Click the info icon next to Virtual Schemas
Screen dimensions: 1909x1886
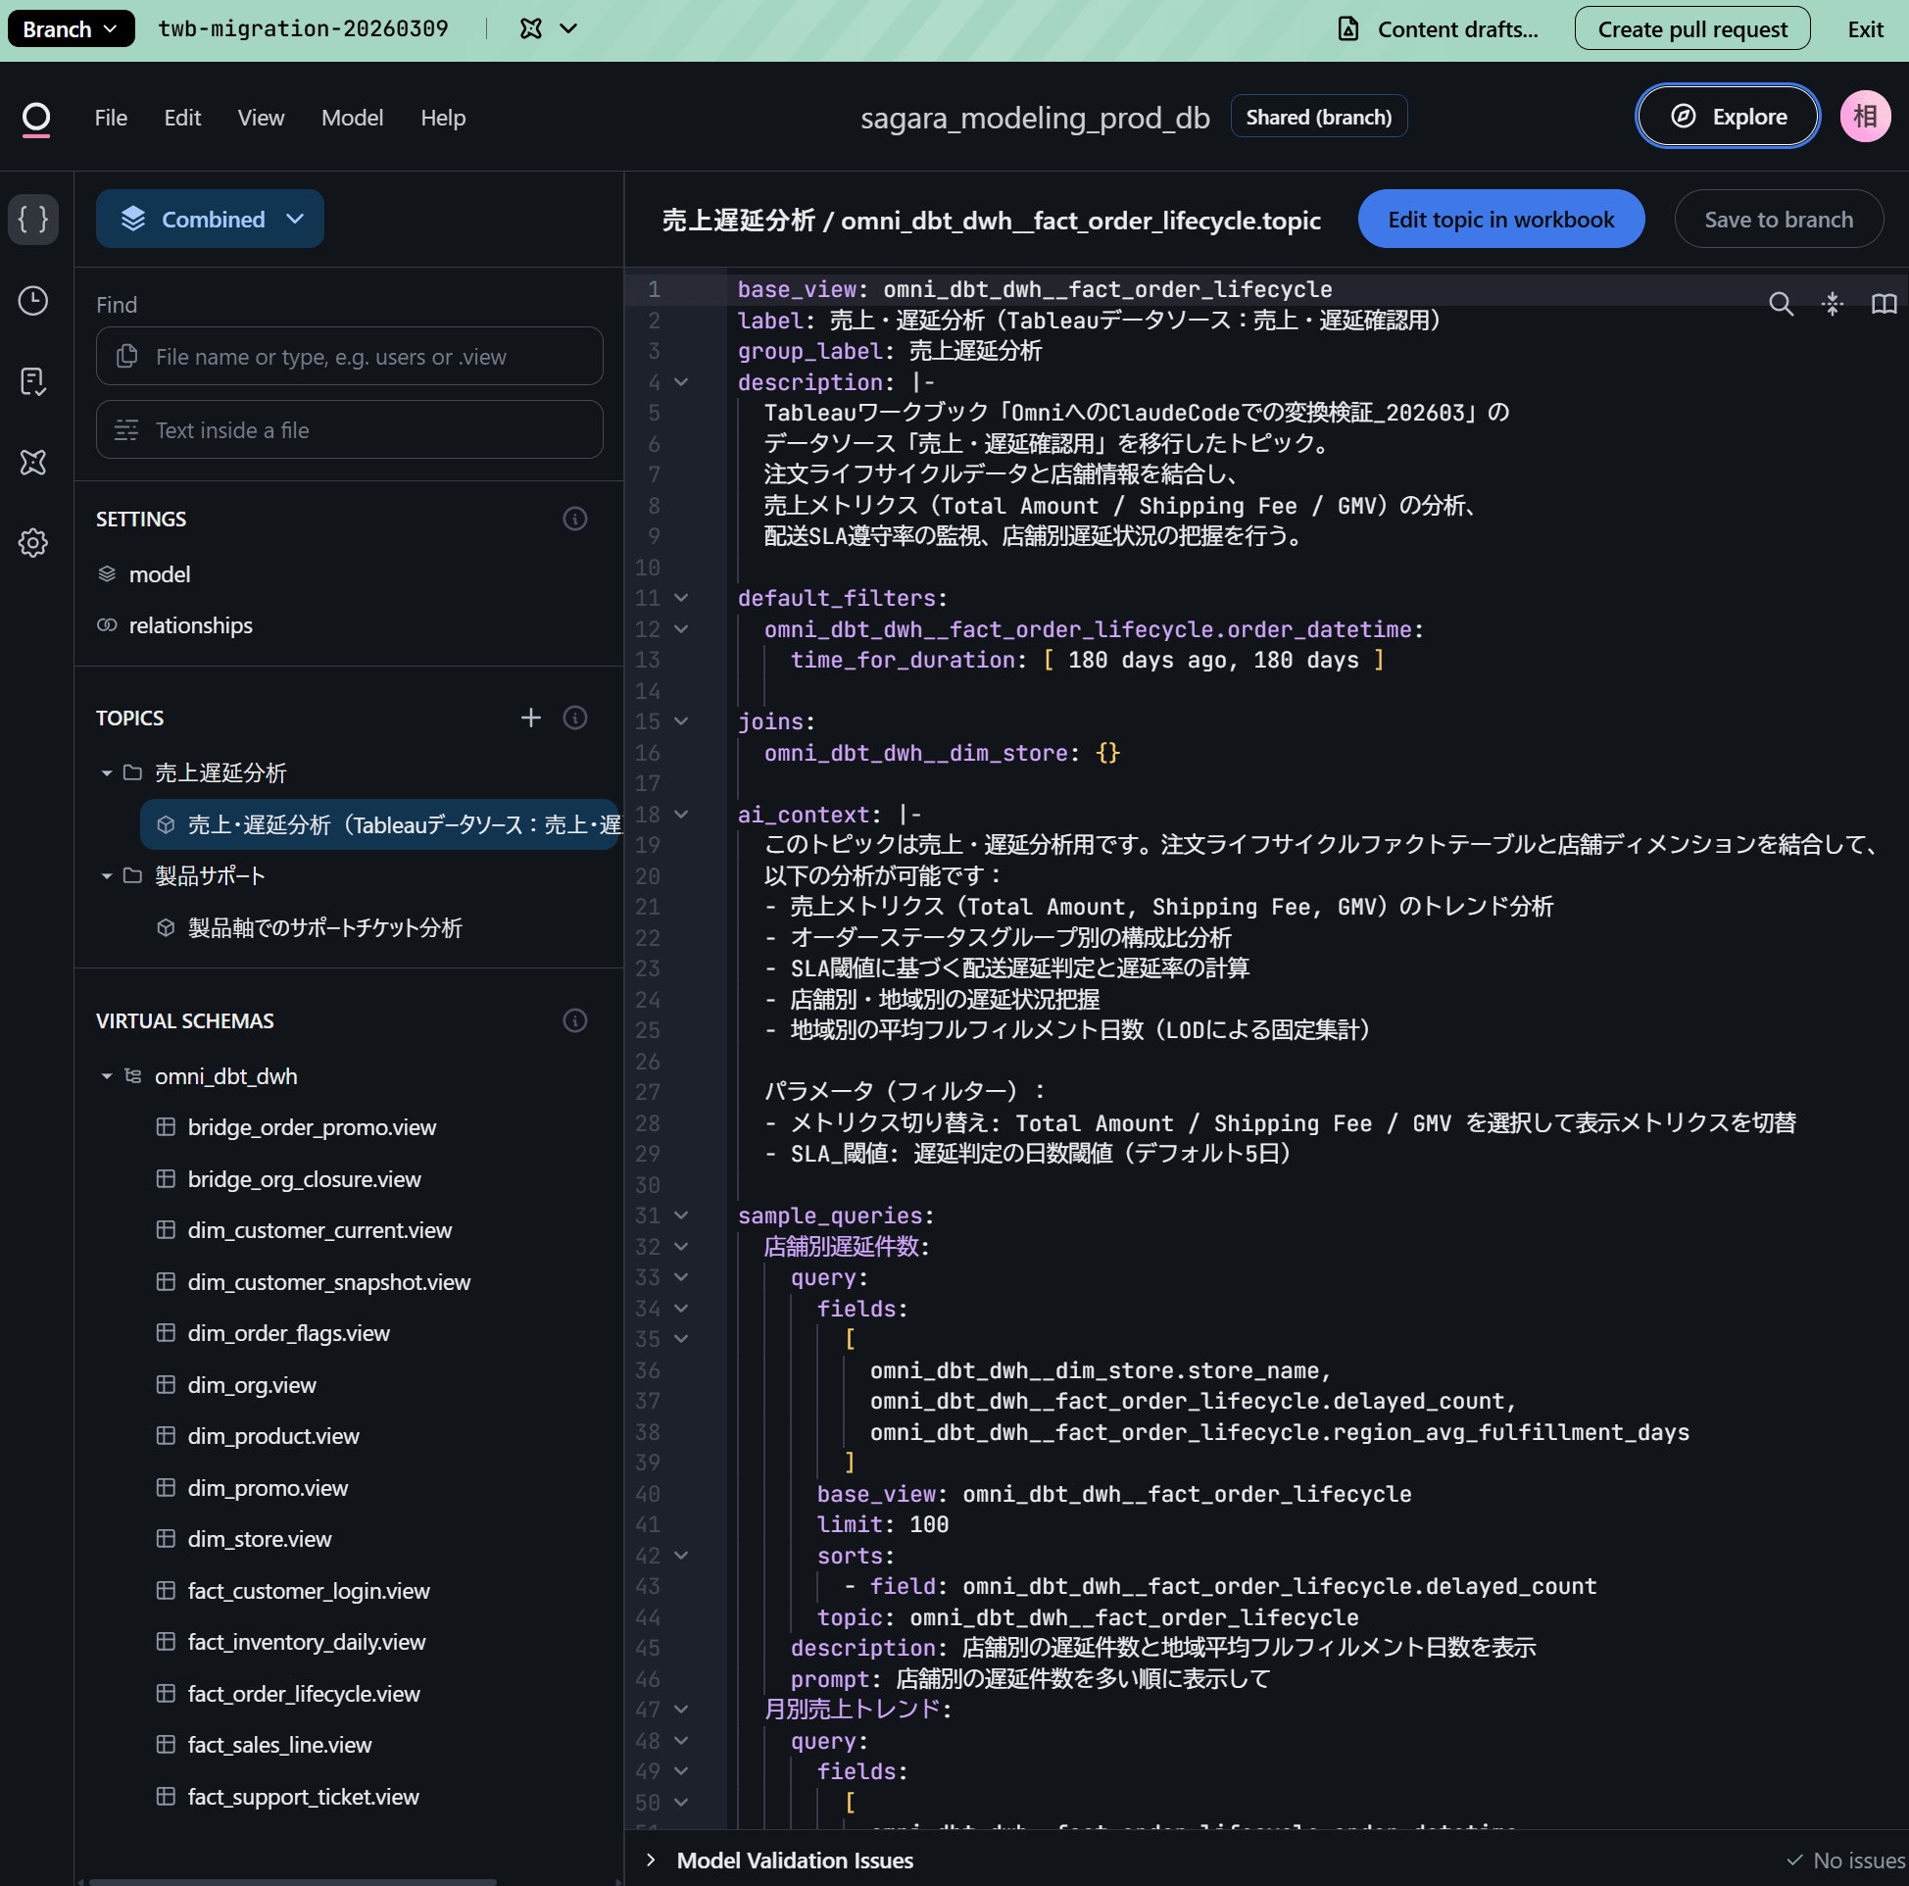point(575,1020)
